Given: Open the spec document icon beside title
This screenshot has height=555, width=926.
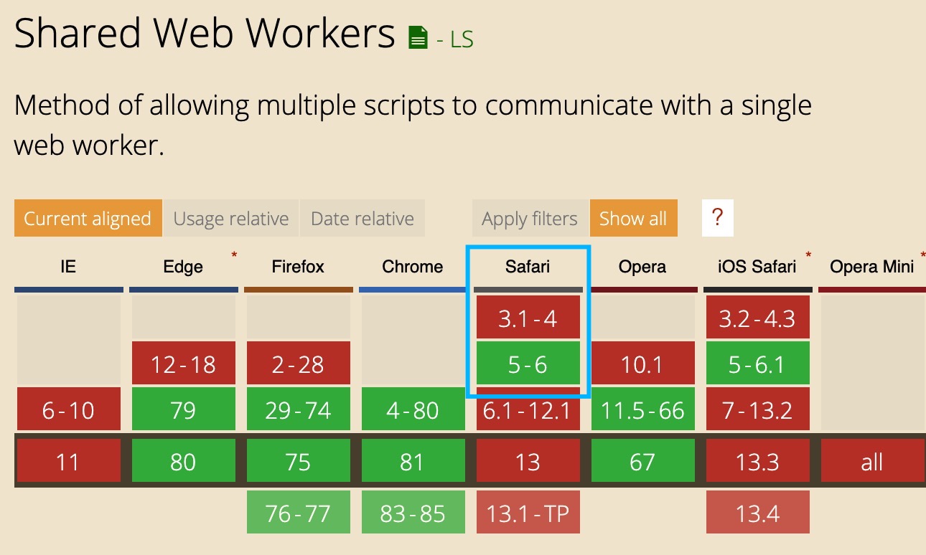Looking at the screenshot, I should [x=417, y=37].
